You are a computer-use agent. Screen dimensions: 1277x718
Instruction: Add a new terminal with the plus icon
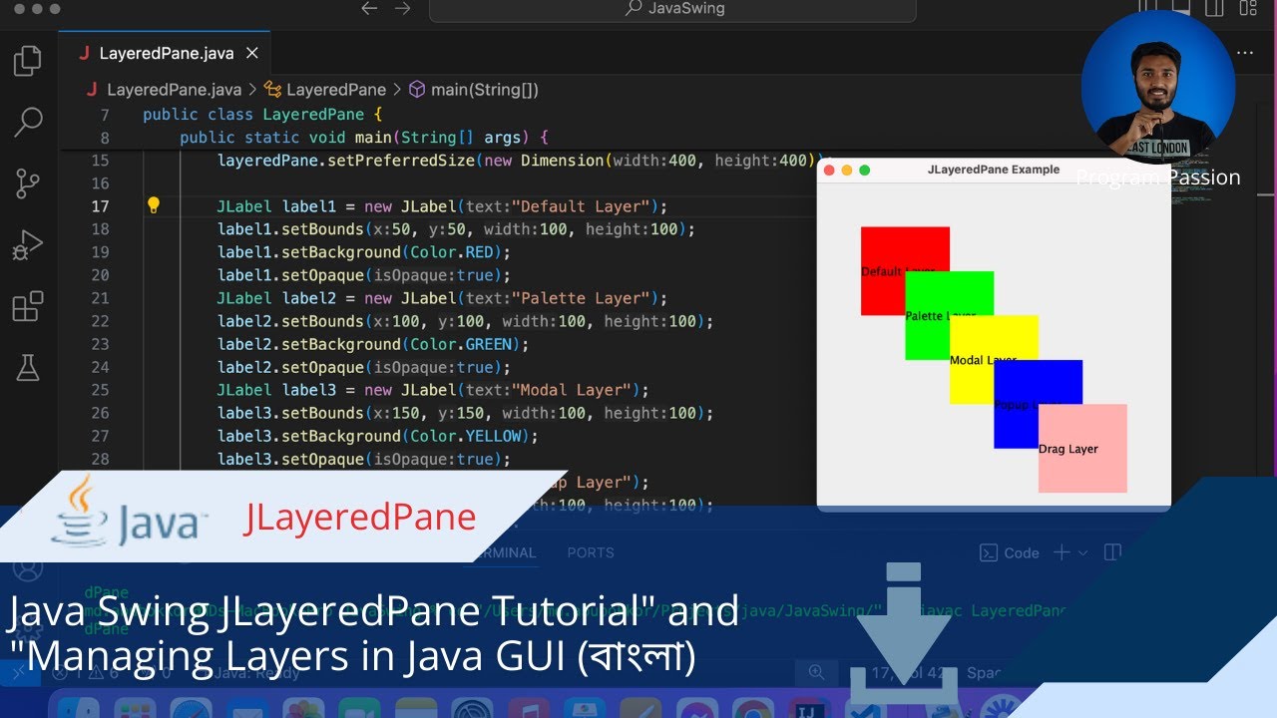[x=1062, y=552]
